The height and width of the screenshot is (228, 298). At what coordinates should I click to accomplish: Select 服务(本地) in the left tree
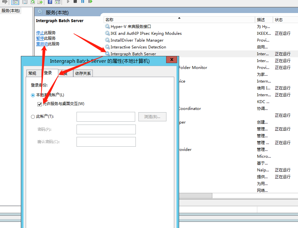tap(11, 11)
